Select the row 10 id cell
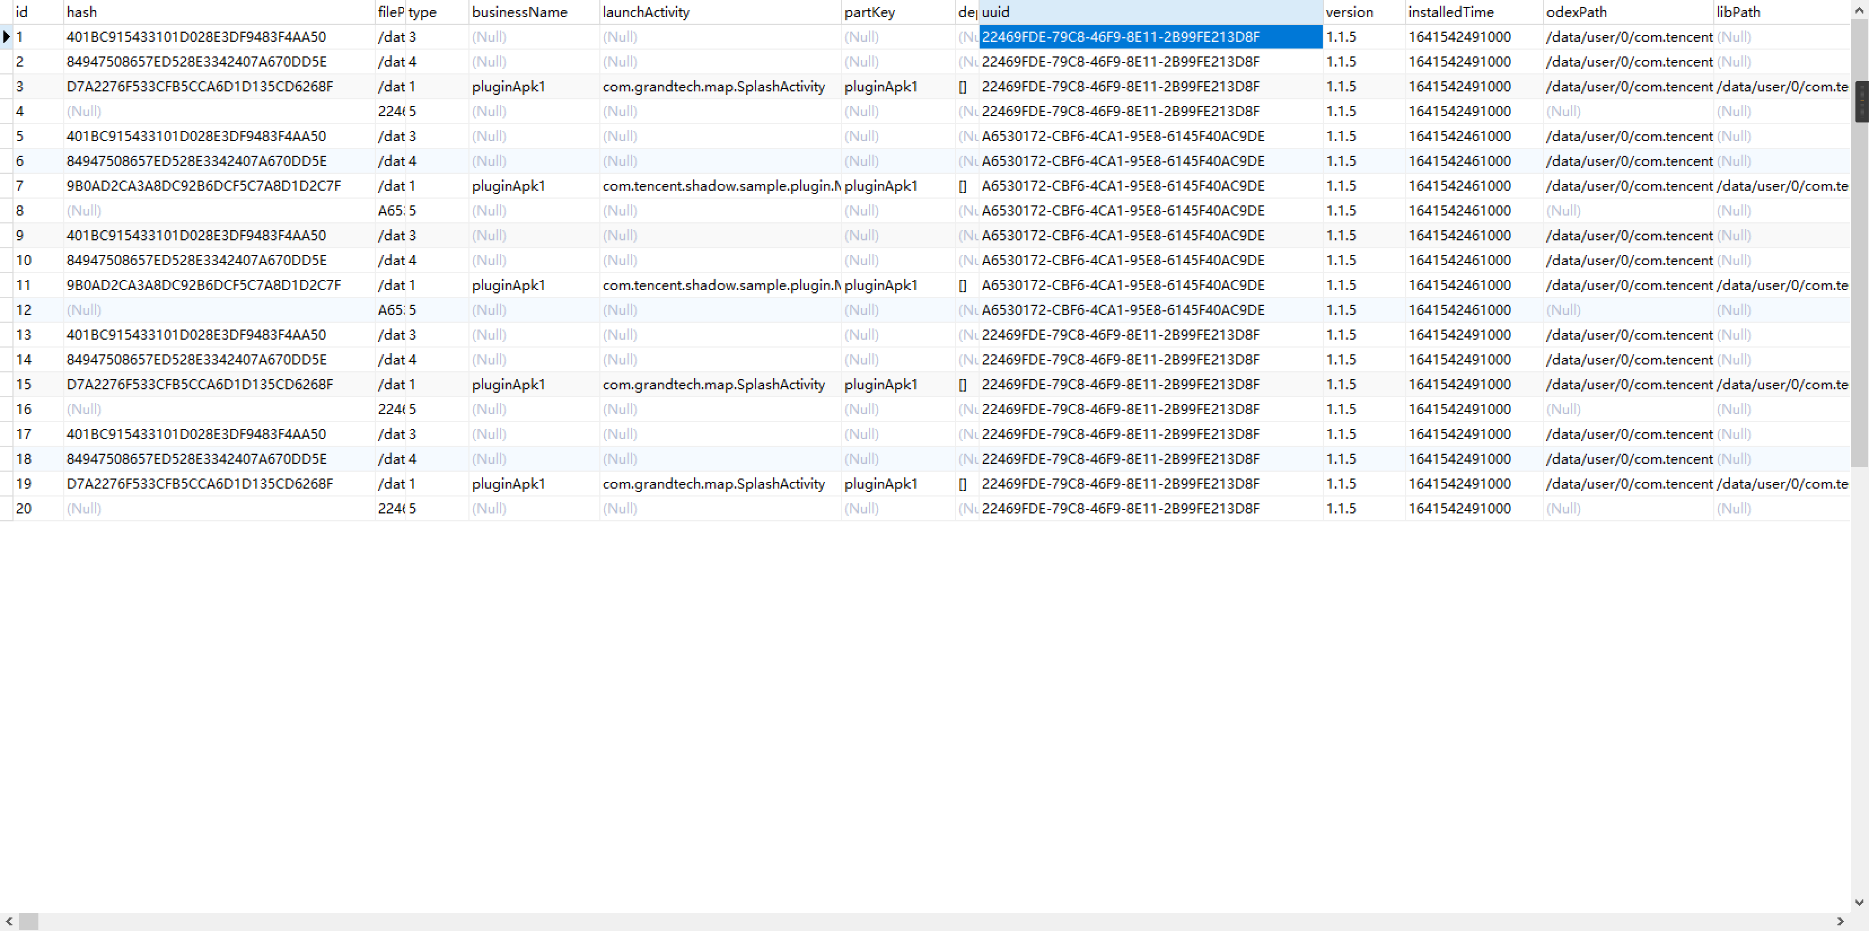The image size is (1869, 931). tap(24, 261)
